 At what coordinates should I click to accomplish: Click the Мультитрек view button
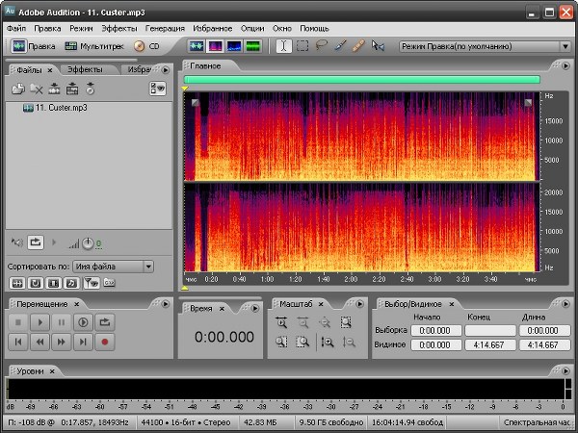pos(95,45)
